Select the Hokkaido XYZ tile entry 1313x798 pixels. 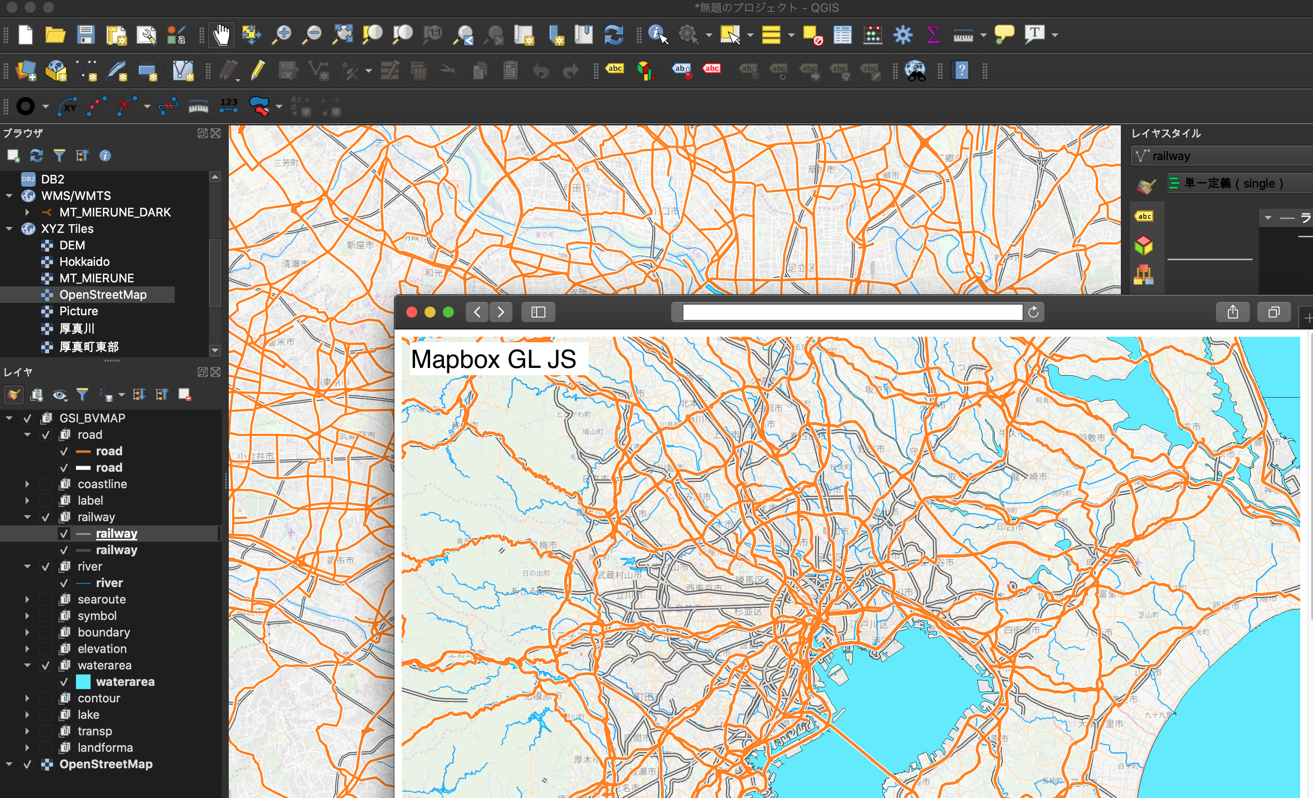[x=84, y=262]
